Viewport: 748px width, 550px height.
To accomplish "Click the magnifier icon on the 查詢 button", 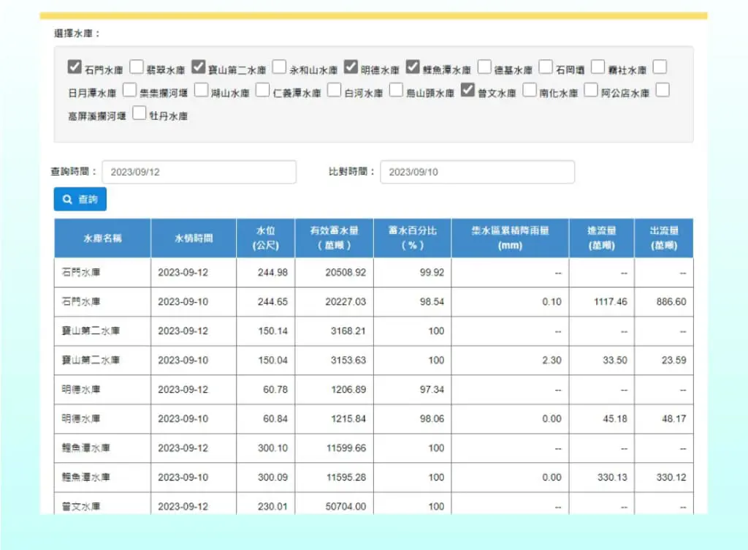I will [67, 199].
